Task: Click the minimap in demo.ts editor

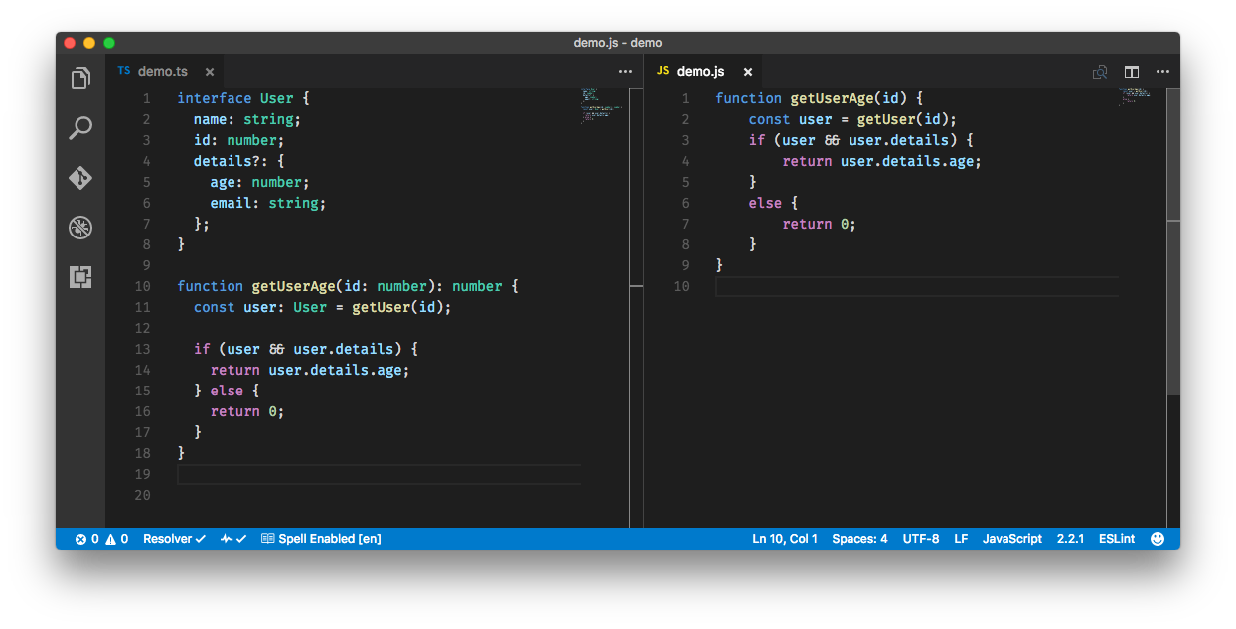Action: 604,104
